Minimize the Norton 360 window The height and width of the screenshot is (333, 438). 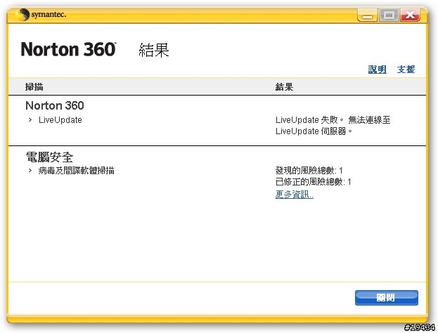(x=367, y=15)
